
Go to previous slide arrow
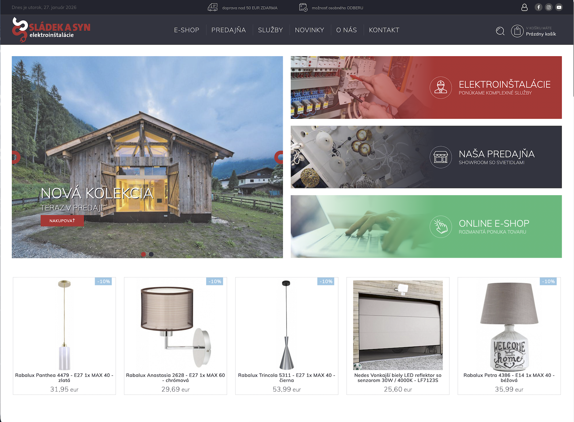pyautogui.click(x=16, y=157)
